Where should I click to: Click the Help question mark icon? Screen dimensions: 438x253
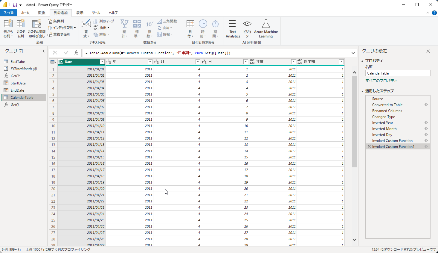[434, 13]
